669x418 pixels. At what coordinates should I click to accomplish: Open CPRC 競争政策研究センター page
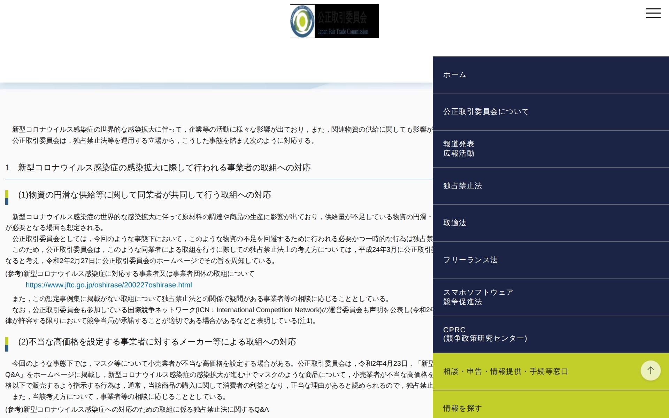tap(485, 334)
